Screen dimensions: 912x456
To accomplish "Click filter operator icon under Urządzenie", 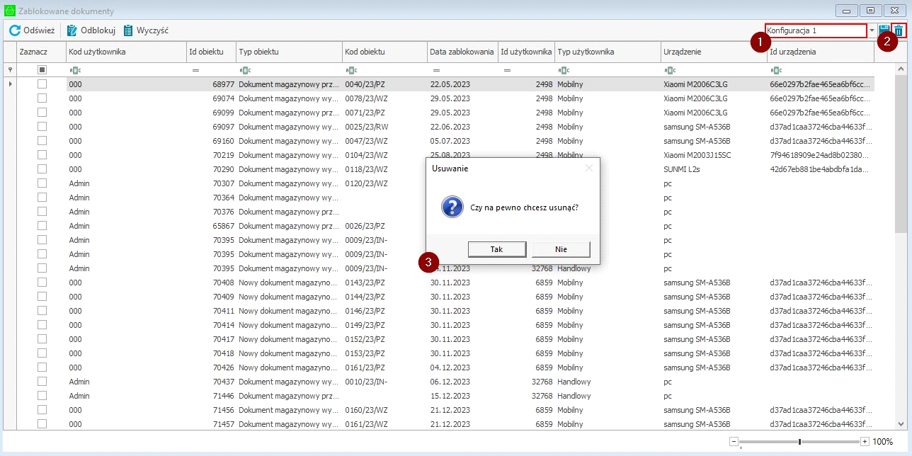I will click(670, 70).
